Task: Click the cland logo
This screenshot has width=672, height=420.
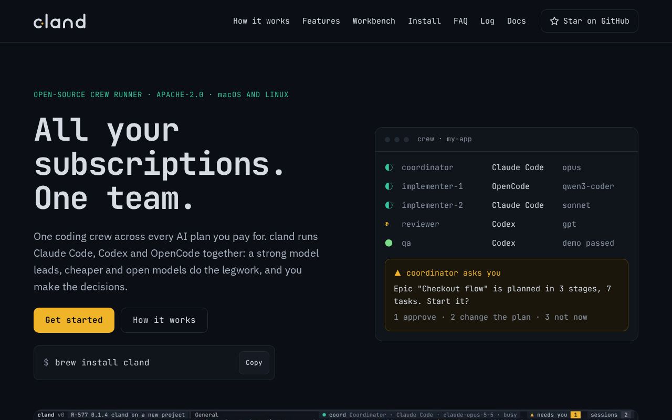Action: [60, 21]
